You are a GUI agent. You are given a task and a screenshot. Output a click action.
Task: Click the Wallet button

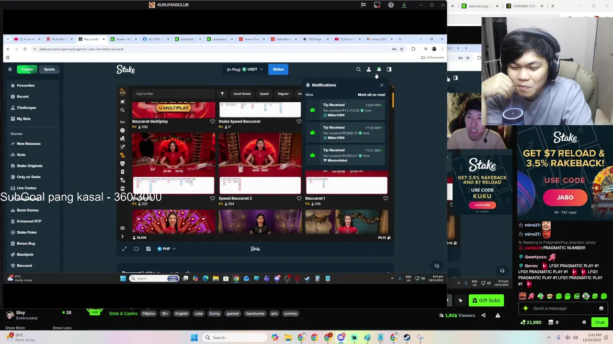(x=278, y=69)
